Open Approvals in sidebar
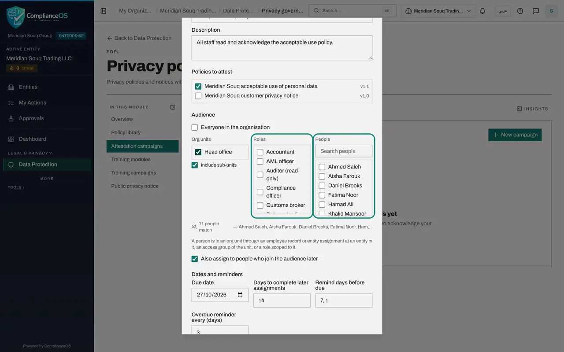The width and height of the screenshot is (564, 352). click(47, 118)
